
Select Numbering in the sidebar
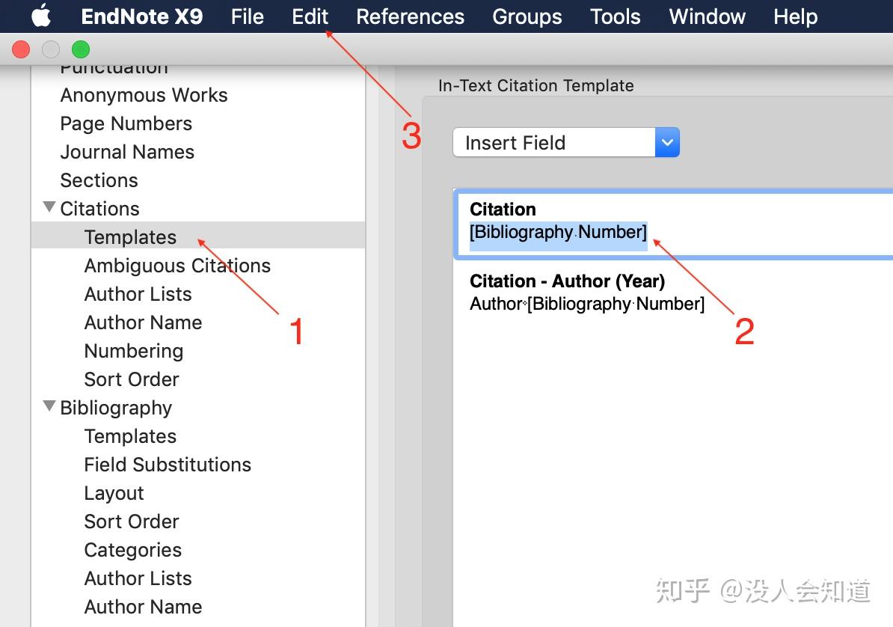134,351
